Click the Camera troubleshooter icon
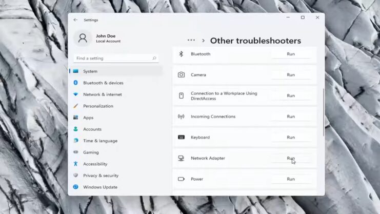The height and width of the screenshot is (214, 380). (x=181, y=75)
